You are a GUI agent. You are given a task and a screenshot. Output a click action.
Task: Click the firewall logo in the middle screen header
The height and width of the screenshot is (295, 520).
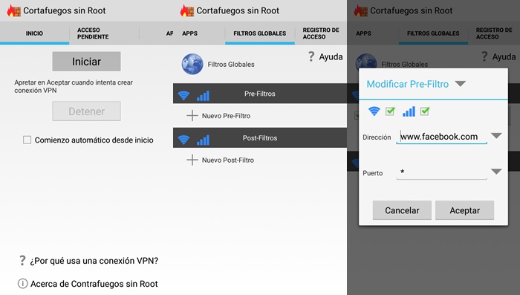coord(187,11)
